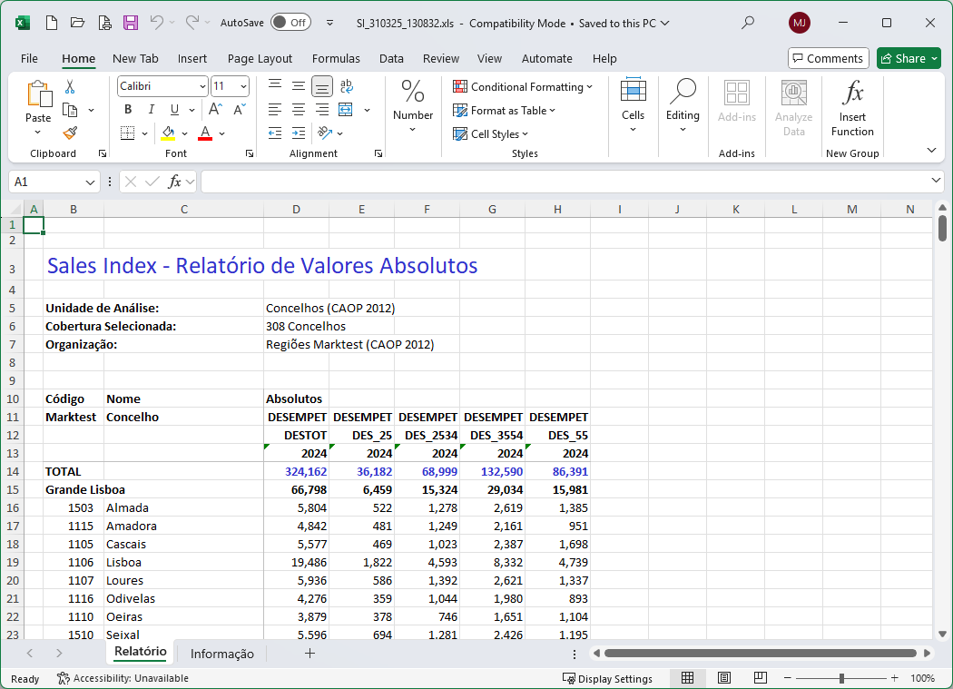This screenshot has height=689, width=953.
Task: Switch to the Informação sheet tab
Action: click(221, 654)
